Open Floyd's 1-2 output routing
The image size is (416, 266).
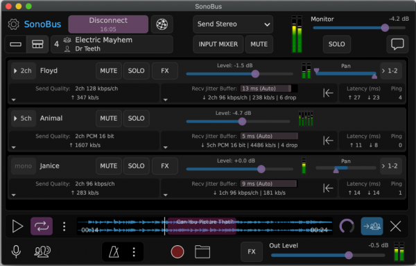391,71
